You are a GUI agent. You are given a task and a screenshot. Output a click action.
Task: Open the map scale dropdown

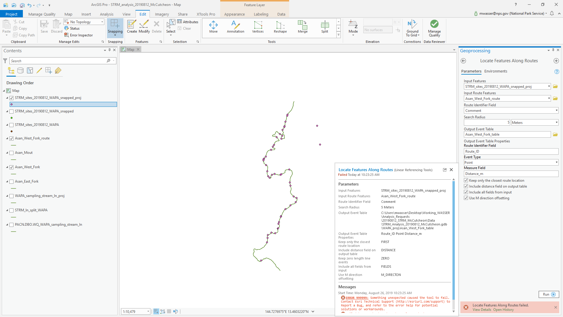click(148, 311)
